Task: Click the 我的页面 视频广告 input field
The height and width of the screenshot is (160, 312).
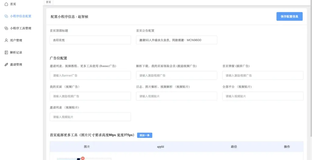Action: [x=90, y=96]
